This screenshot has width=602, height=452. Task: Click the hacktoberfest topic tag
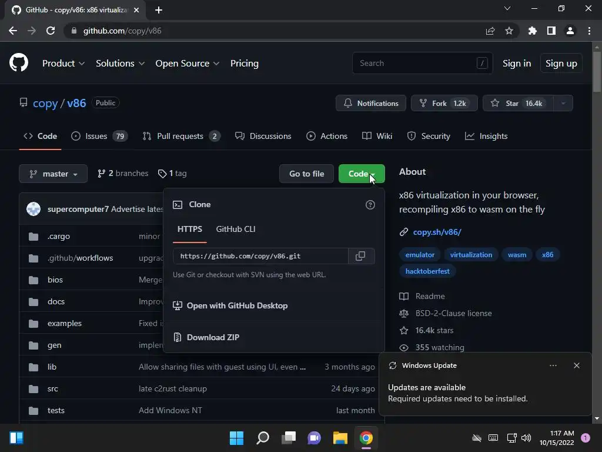coord(427,271)
